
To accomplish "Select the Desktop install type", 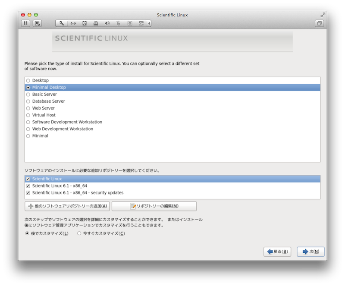I will [x=28, y=81].
